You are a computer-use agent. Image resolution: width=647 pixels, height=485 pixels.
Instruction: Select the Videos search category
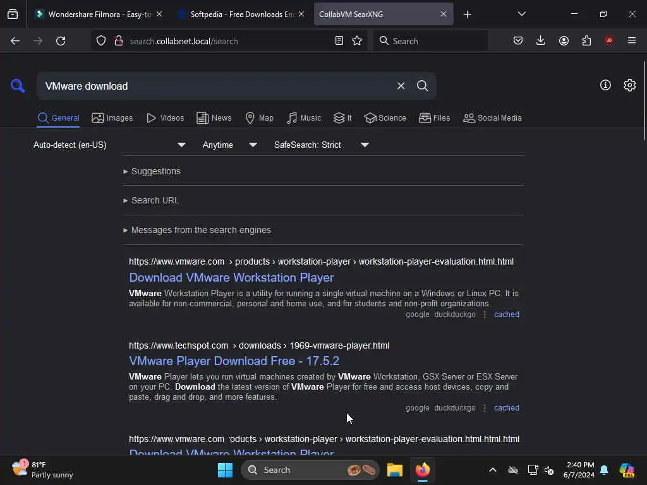pyautogui.click(x=165, y=118)
